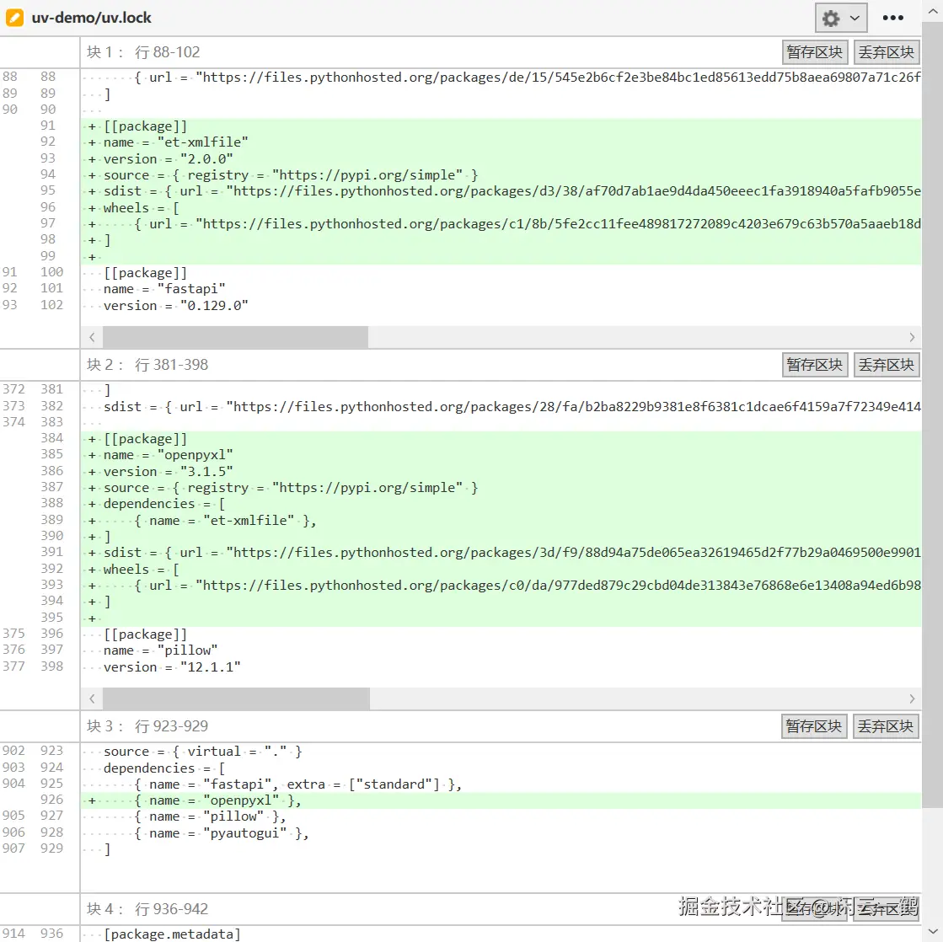Click hunk 2 horizontal scroll left arrow
Image resolution: width=943 pixels, height=942 pixels.
tap(92, 698)
